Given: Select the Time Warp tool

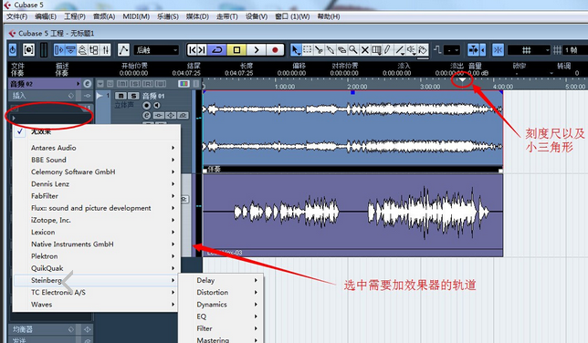Looking at the screenshot, I should (376, 50).
